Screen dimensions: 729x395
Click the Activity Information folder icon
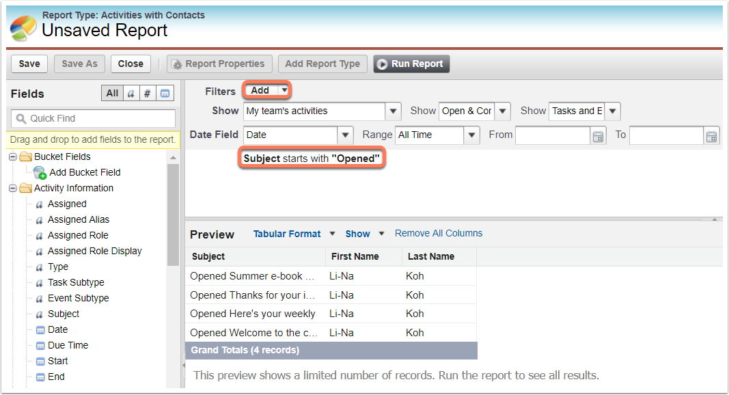pyautogui.click(x=25, y=189)
